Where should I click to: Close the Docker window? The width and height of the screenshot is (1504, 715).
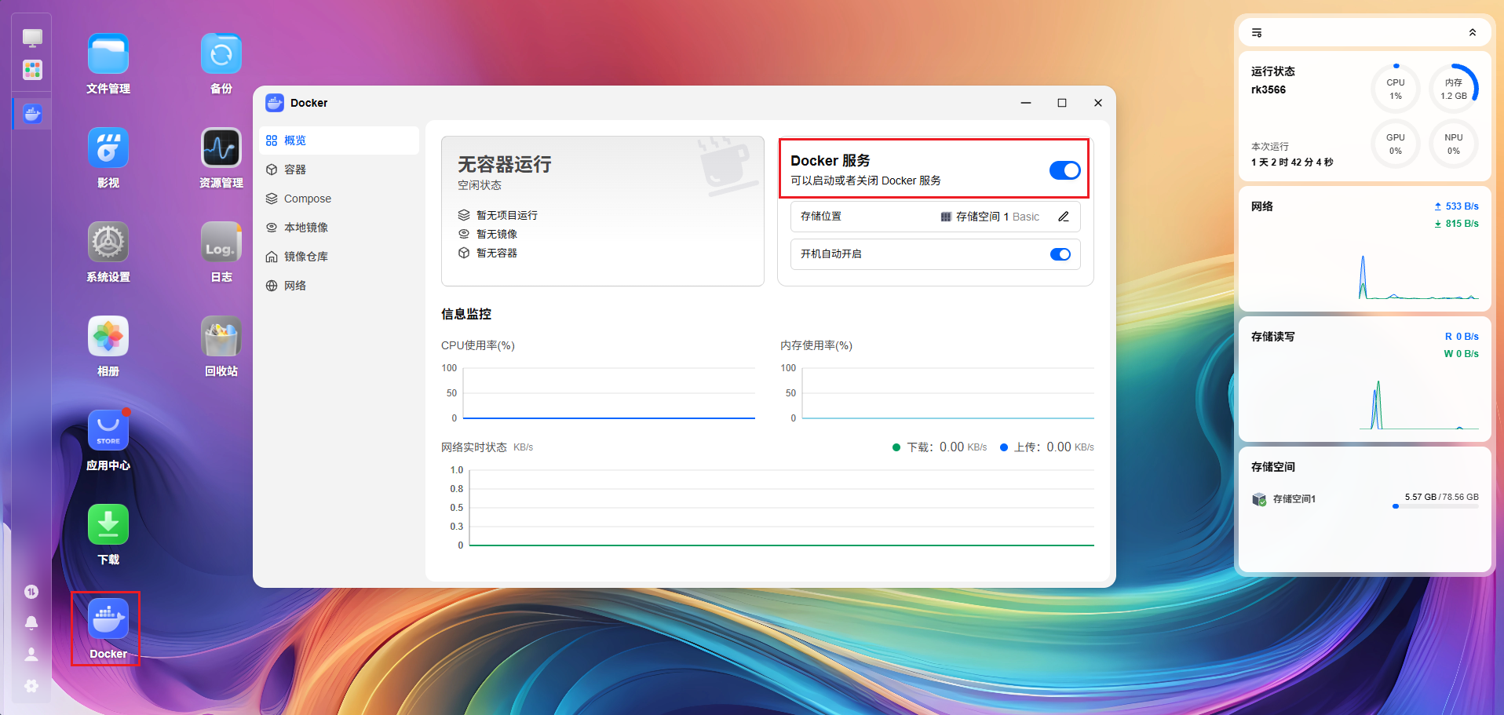(x=1098, y=103)
